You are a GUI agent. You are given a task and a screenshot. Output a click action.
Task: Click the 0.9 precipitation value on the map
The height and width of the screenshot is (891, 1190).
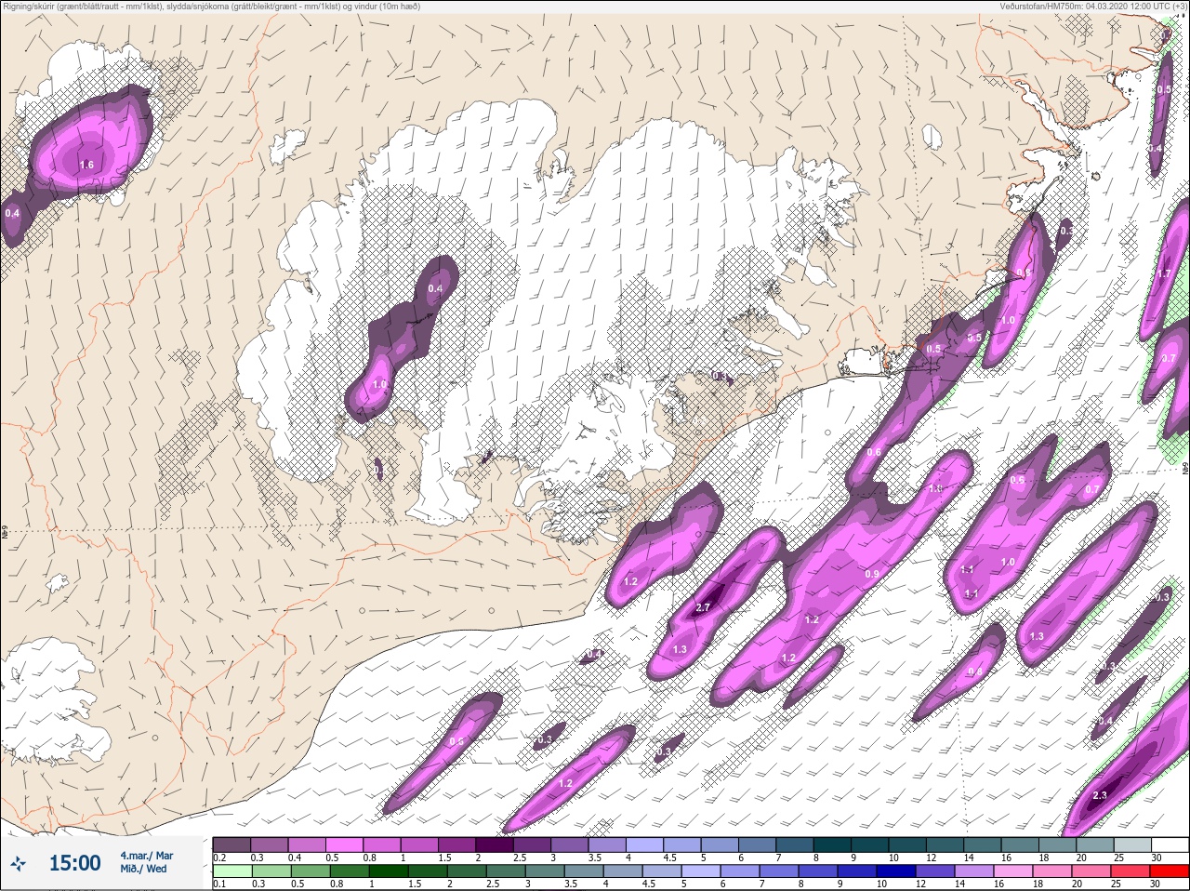coord(872,574)
